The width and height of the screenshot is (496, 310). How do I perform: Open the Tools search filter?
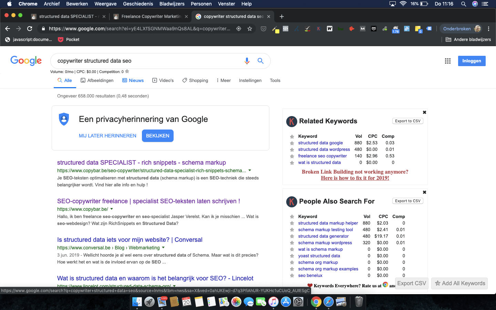(x=275, y=80)
